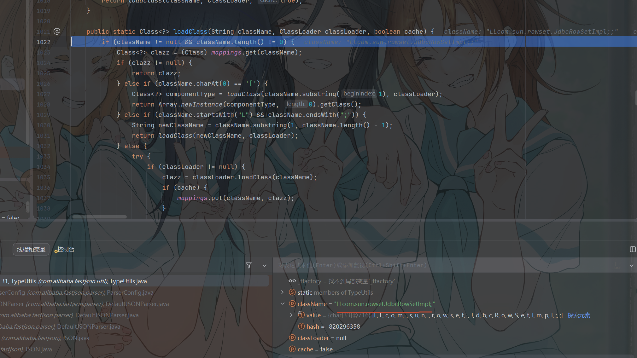
Task: Click the beginIndex inlay hint on line 1027
Action: pyautogui.click(x=359, y=94)
